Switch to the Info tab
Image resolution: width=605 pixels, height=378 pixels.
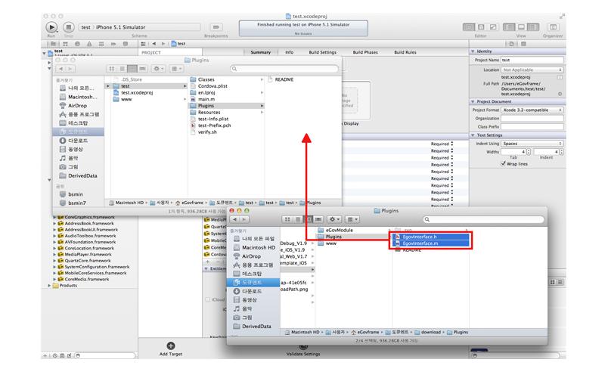click(x=289, y=53)
